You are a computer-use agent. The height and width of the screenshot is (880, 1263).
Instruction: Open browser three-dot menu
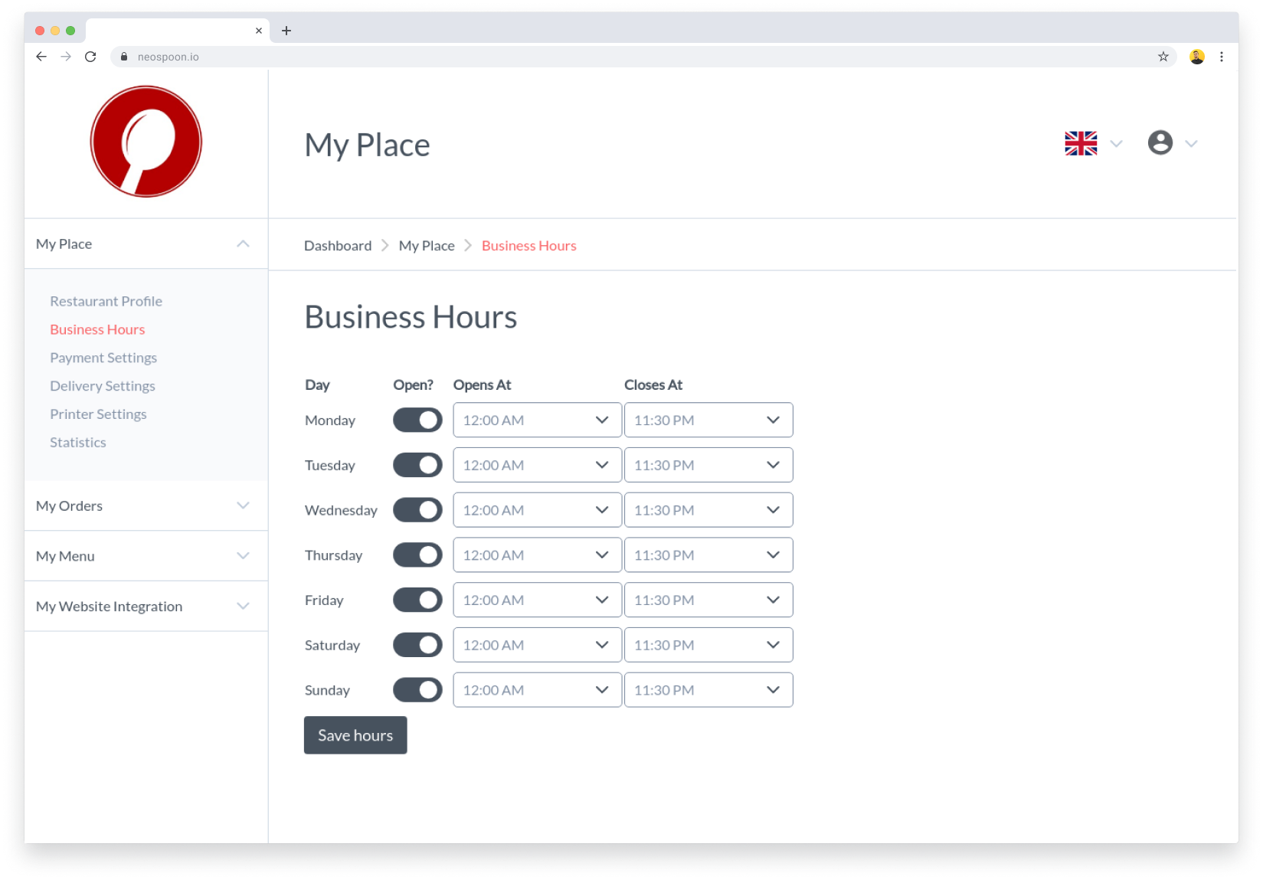pos(1221,57)
